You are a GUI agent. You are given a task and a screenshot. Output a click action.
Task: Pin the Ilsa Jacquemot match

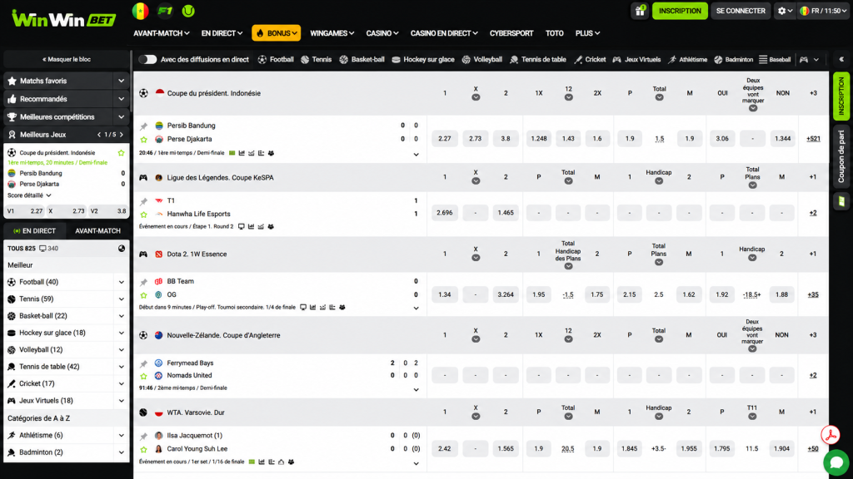(143, 436)
